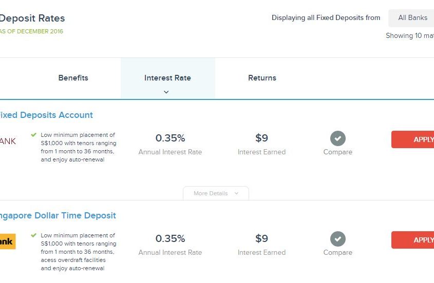Switch to the Benefits tab

[x=73, y=78]
